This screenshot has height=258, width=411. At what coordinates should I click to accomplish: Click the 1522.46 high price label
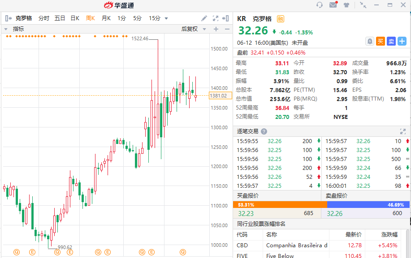[x=140, y=39]
